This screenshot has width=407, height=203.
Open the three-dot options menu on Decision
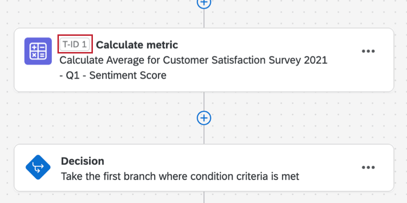tap(368, 168)
